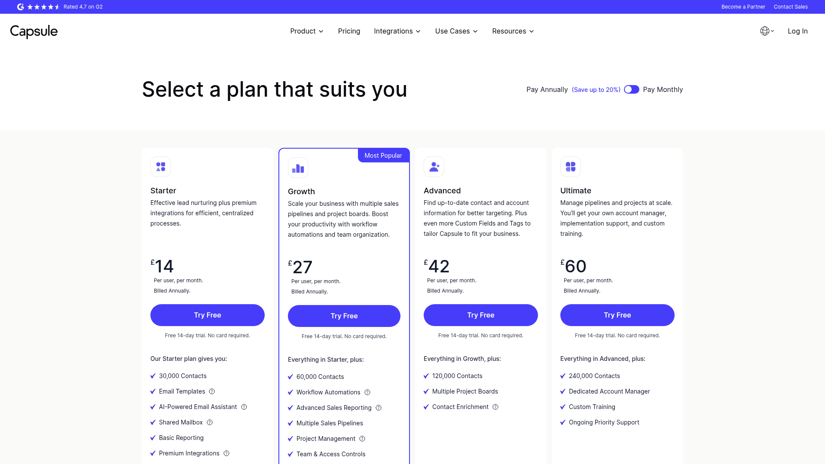The image size is (825, 464).
Task: Expand the Use Cases navigation dropdown
Action: click(x=456, y=31)
